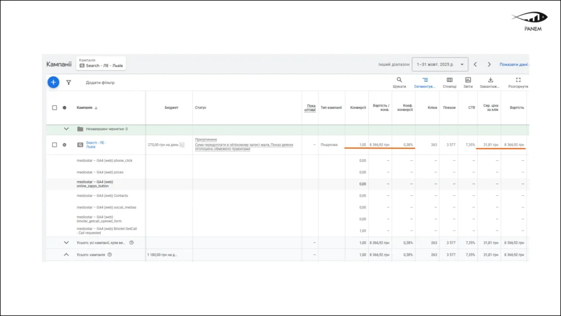Select the GA4 (web) Contacts row
Image resolution: width=561 pixels, height=316 pixels.
tap(102, 196)
